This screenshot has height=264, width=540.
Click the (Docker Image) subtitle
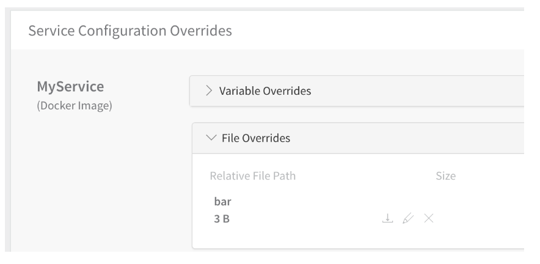75,106
